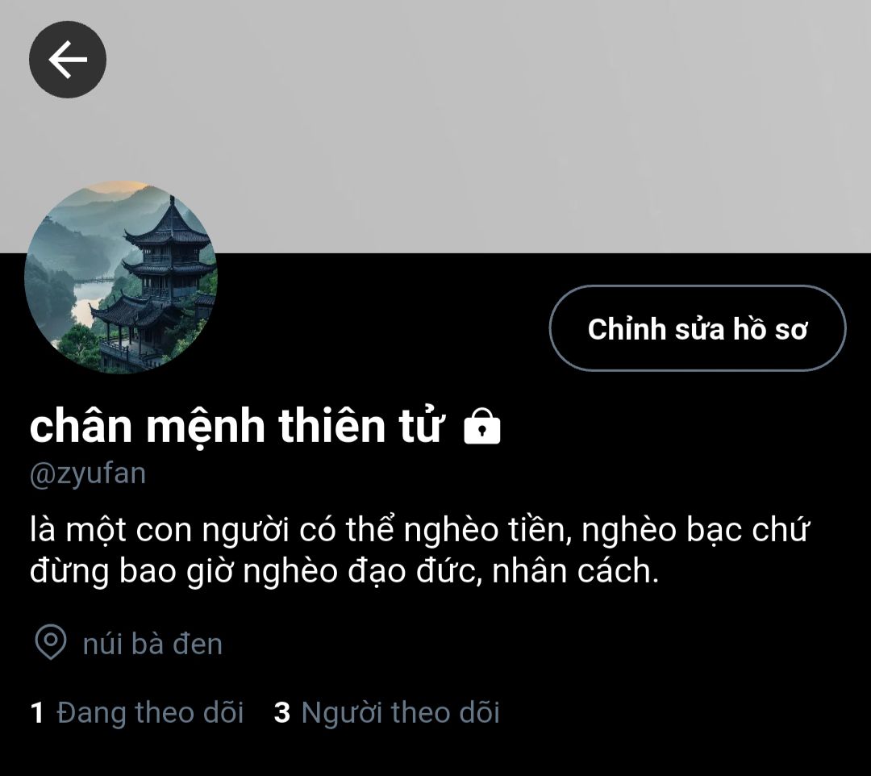The width and height of the screenshot is (871, 776).
Task: Click the following count number 1
Action: [37, 713]
